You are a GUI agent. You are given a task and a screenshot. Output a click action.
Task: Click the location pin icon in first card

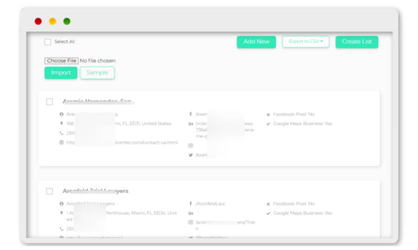(x=62, y=123)
